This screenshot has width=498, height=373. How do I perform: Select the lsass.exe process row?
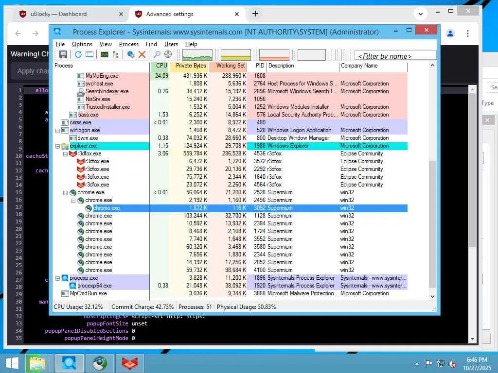[x=230, y=115]
